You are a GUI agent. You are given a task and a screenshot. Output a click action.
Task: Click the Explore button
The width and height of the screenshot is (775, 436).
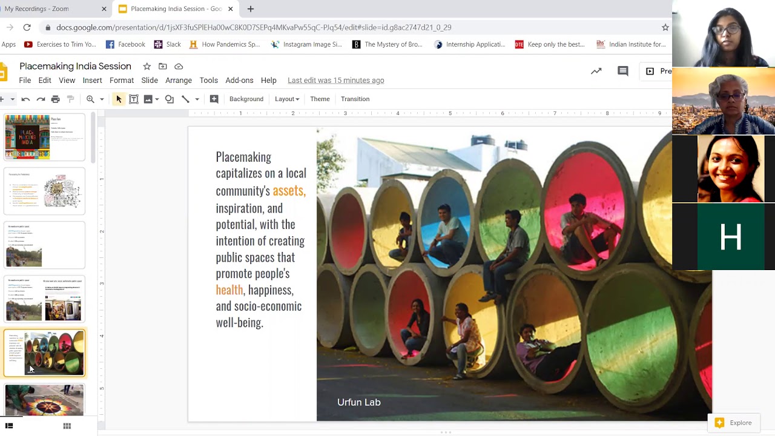pos(734,423)
